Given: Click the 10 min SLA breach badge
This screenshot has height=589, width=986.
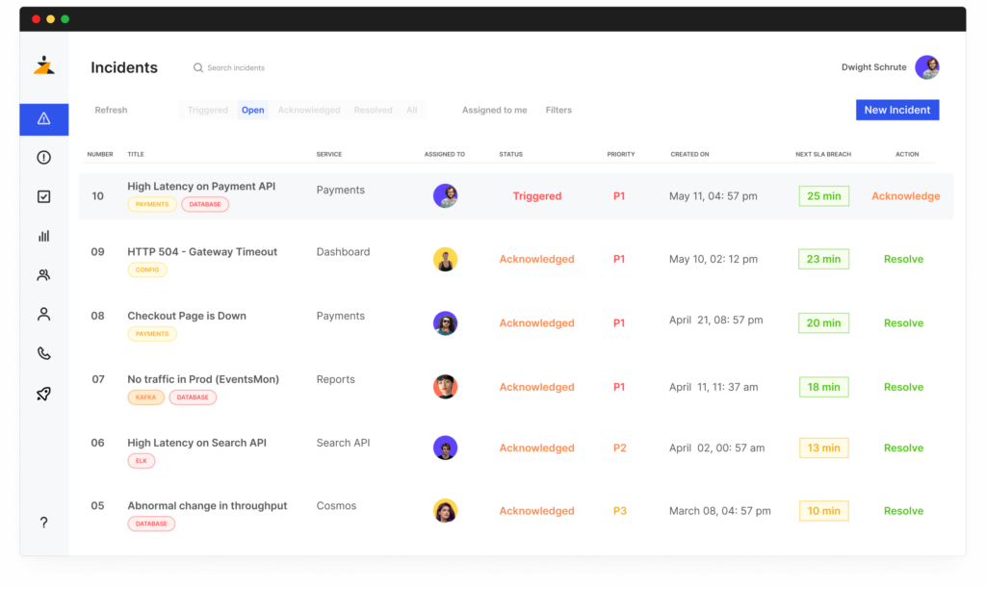Looking at the screenshot, I should [x=824, y=511].
